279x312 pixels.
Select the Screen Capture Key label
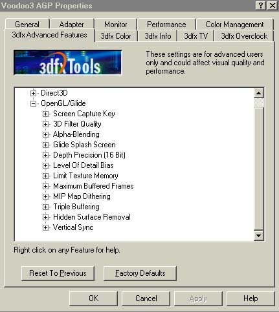(84, 114)
